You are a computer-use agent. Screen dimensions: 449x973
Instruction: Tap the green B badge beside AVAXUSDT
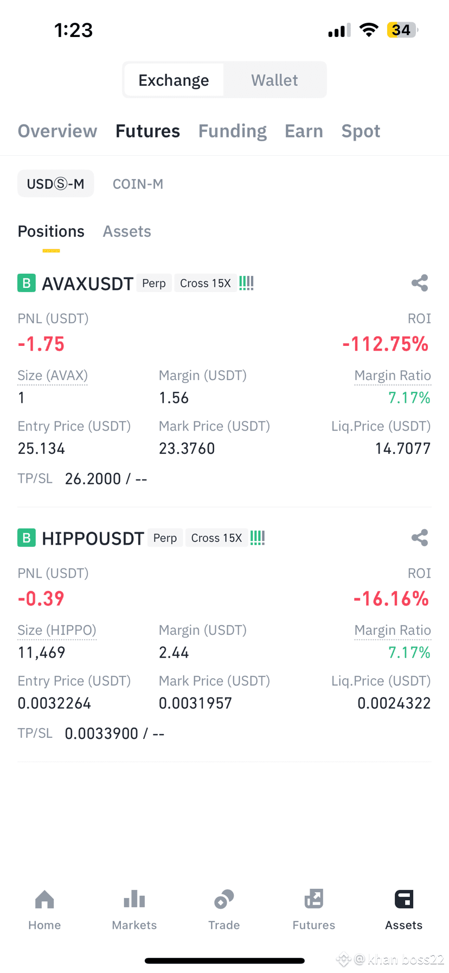(x=27, y=283)
